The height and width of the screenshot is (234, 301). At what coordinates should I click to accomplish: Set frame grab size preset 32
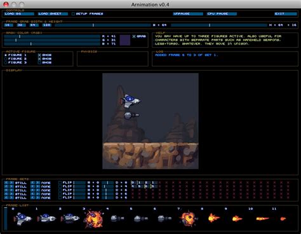click(21, 25)
